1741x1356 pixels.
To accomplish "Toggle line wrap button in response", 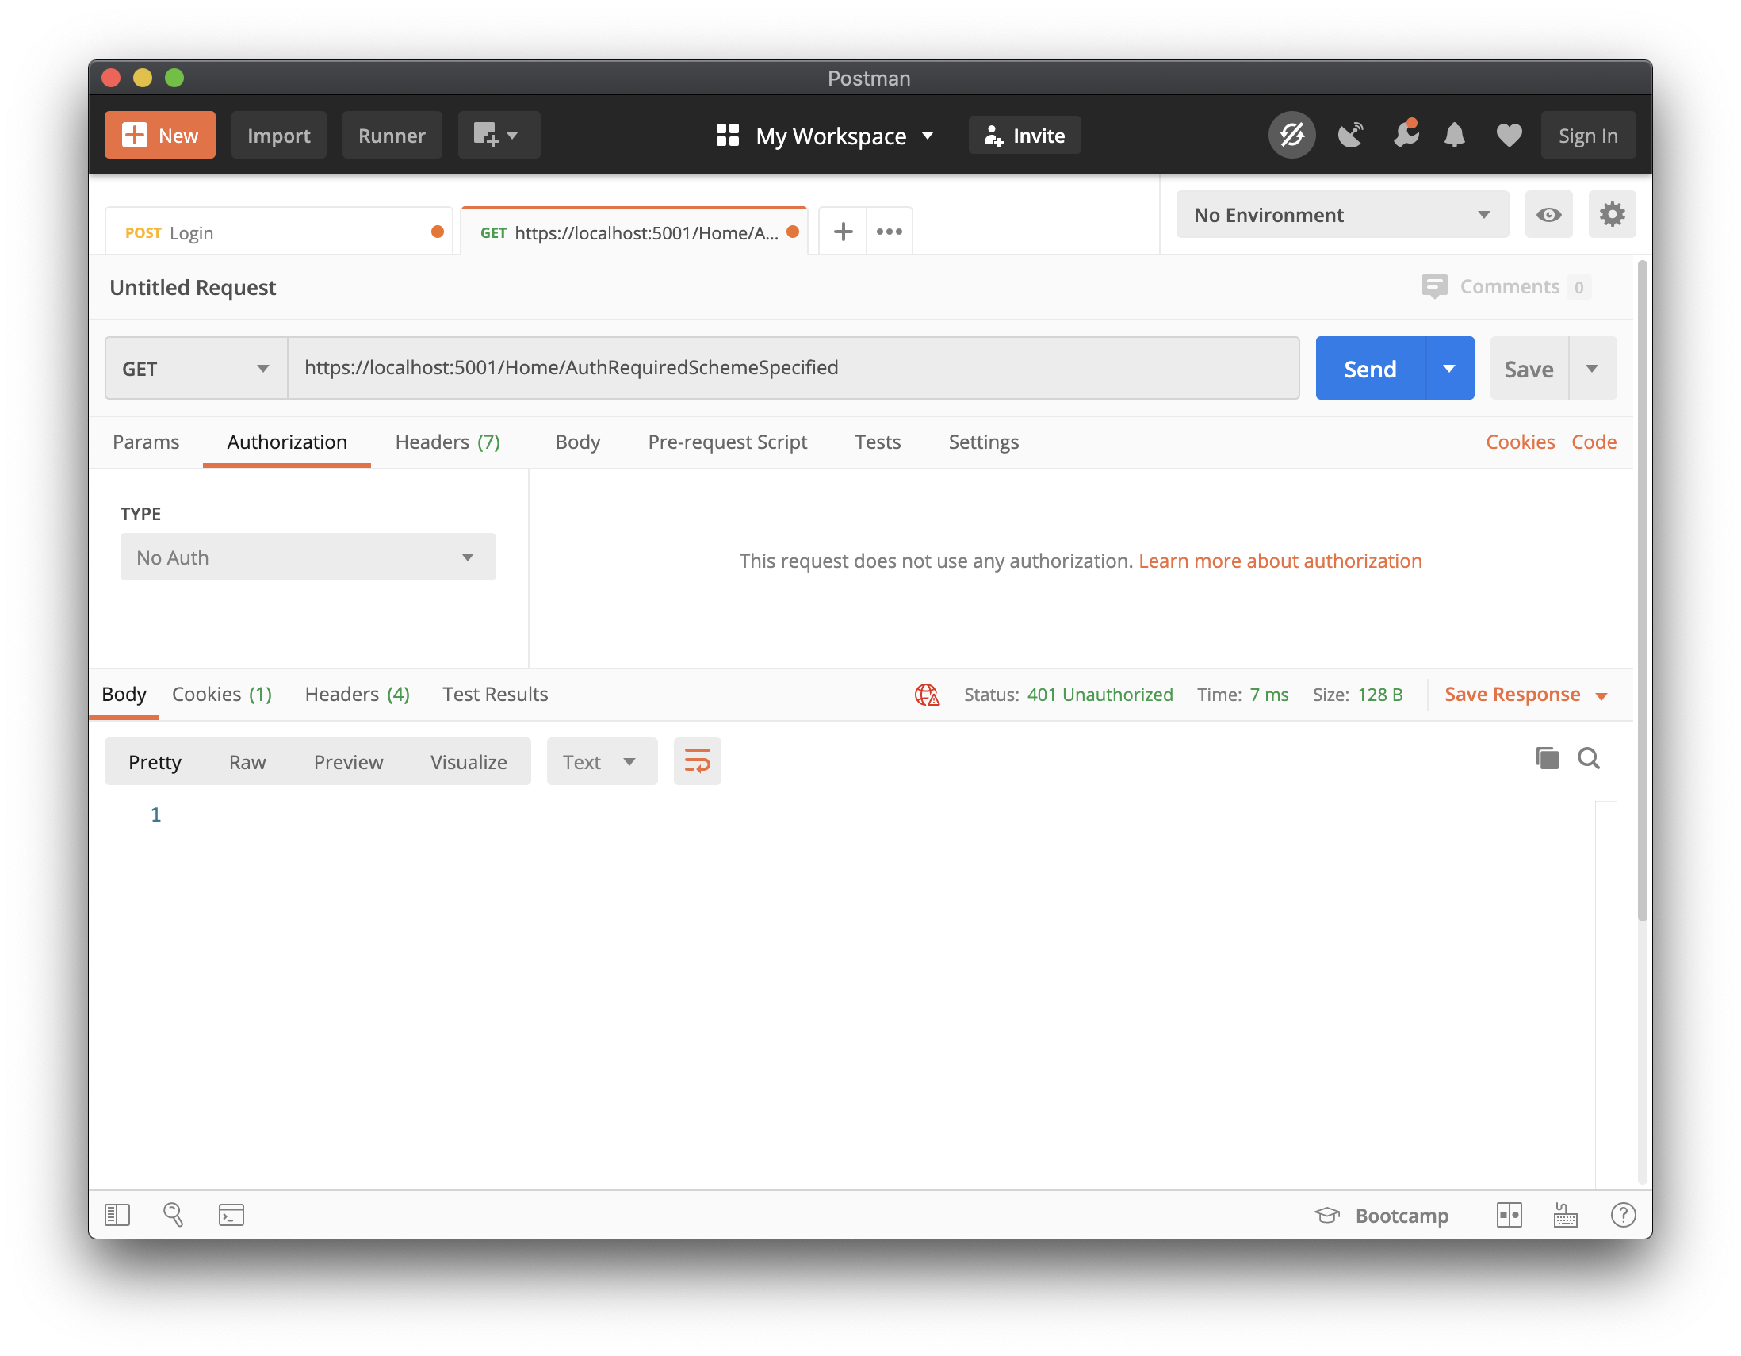I will point(697,761).
